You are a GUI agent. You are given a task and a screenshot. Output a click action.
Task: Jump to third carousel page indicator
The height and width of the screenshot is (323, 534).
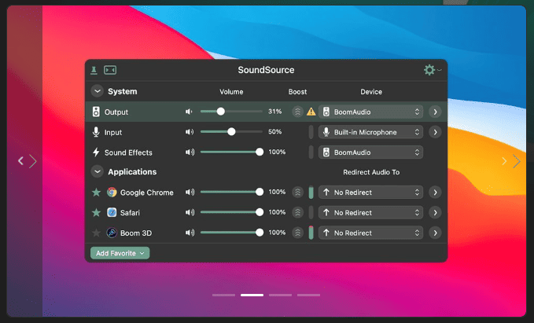(x=280, y=295)
